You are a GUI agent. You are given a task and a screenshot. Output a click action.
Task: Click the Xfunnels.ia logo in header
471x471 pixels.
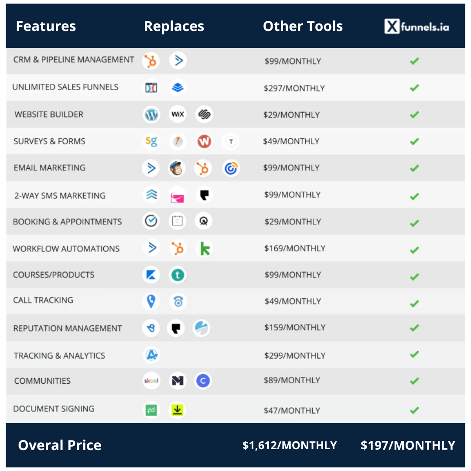click(416, 27)
